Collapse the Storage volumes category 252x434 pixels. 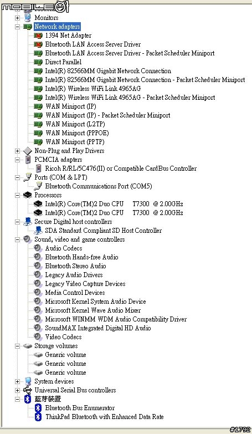click(17, 346)
